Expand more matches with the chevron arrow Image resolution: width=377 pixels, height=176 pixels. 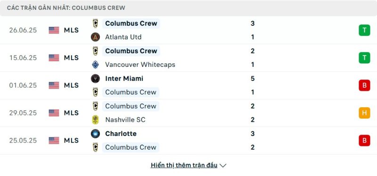(x=223, y=166)
